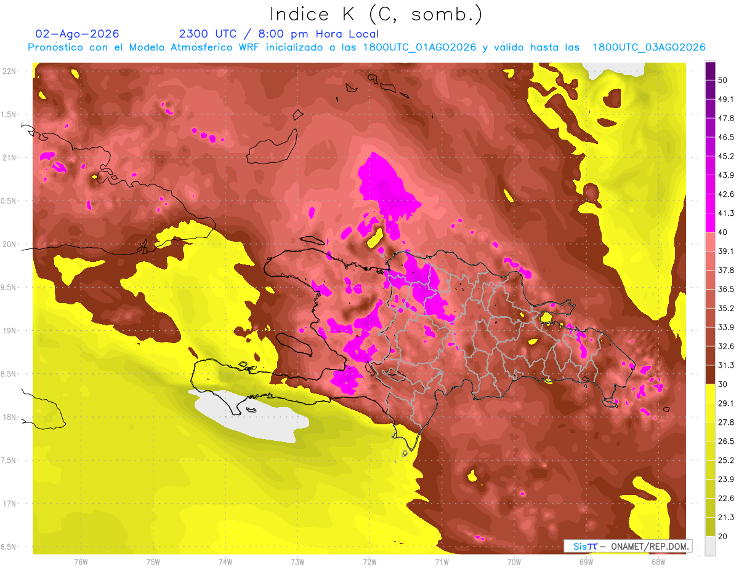This screenshot has width=739, height=570.
Task: Click the color scale segment between 39.1 and 40
Action: point(711,242)
